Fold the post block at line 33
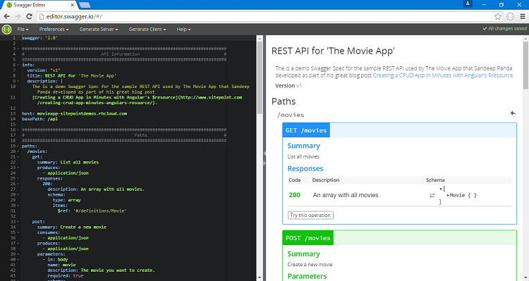 [x=18, y=222]
